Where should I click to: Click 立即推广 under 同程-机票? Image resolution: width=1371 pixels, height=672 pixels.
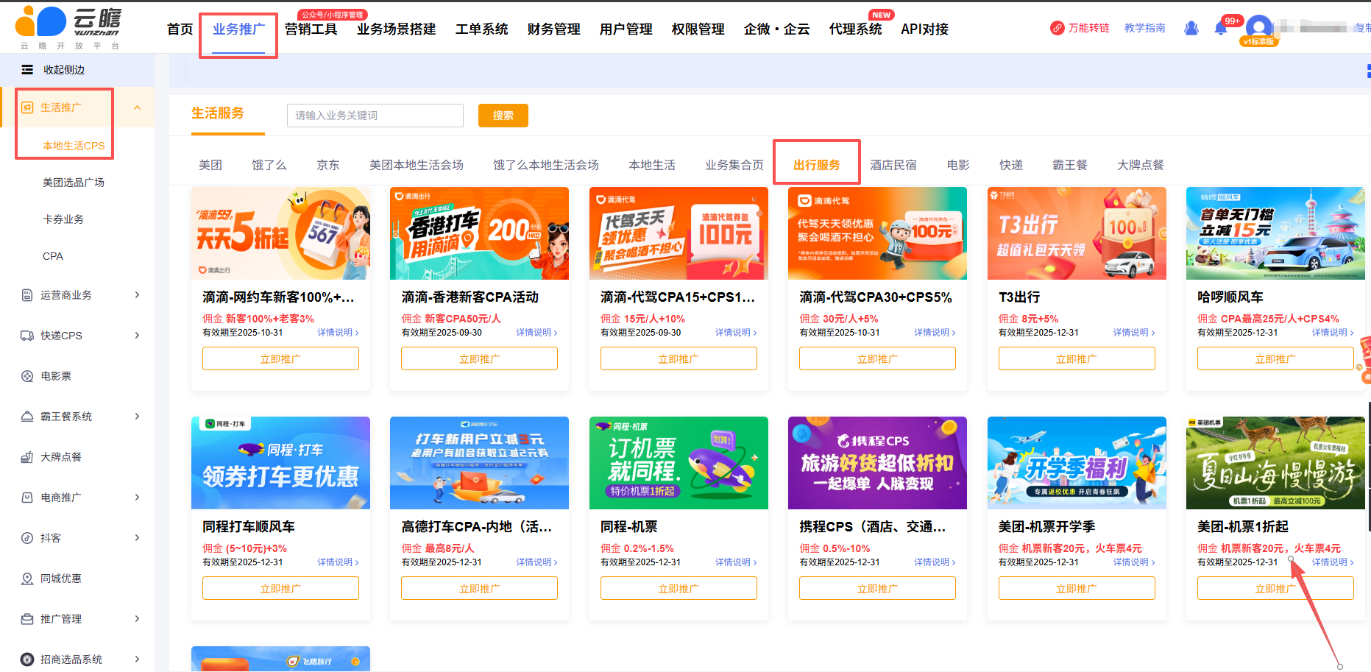point(679,589)
